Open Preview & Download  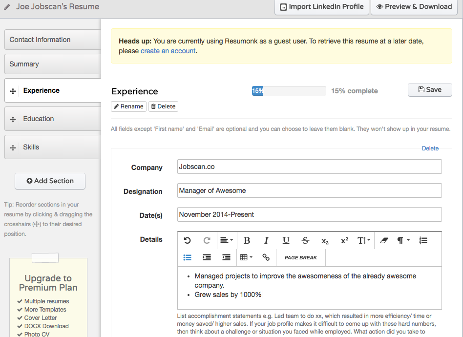coord(414,7)
